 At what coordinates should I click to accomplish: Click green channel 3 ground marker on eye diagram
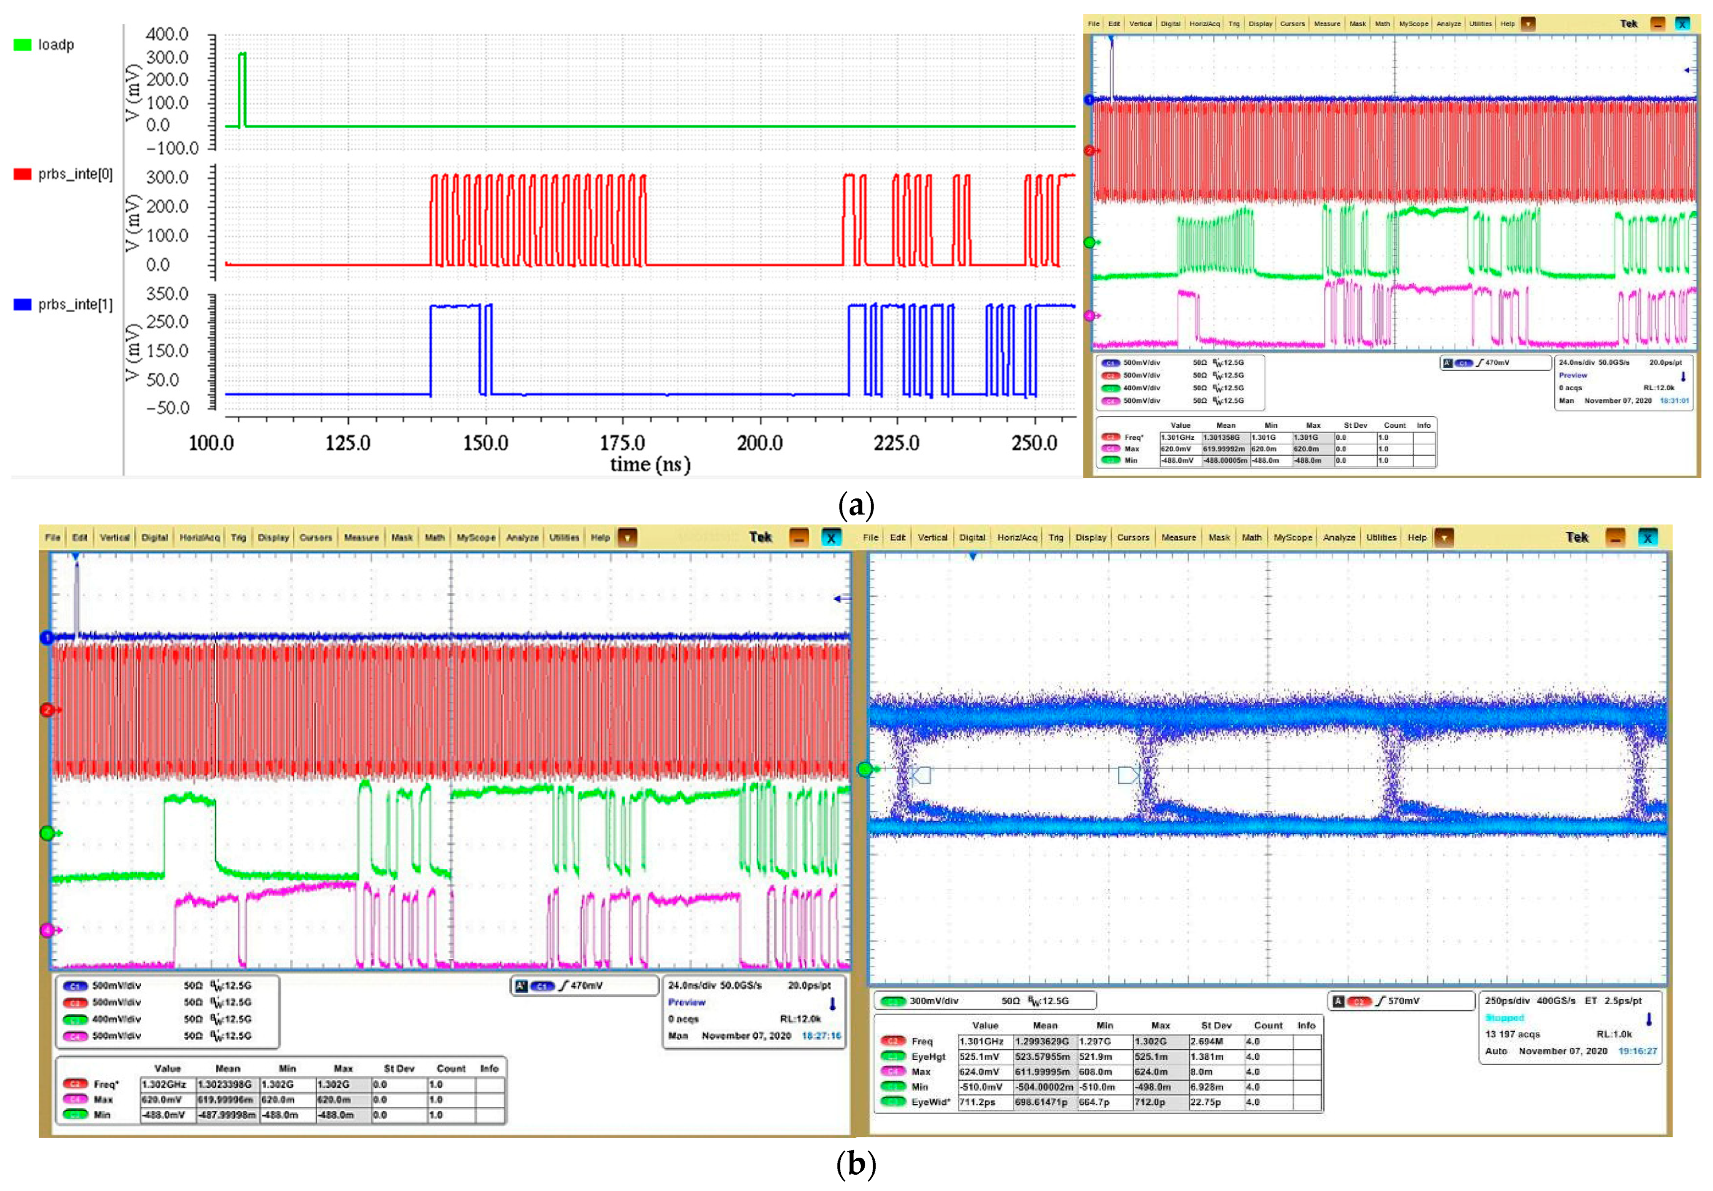[x=866, y=769]
